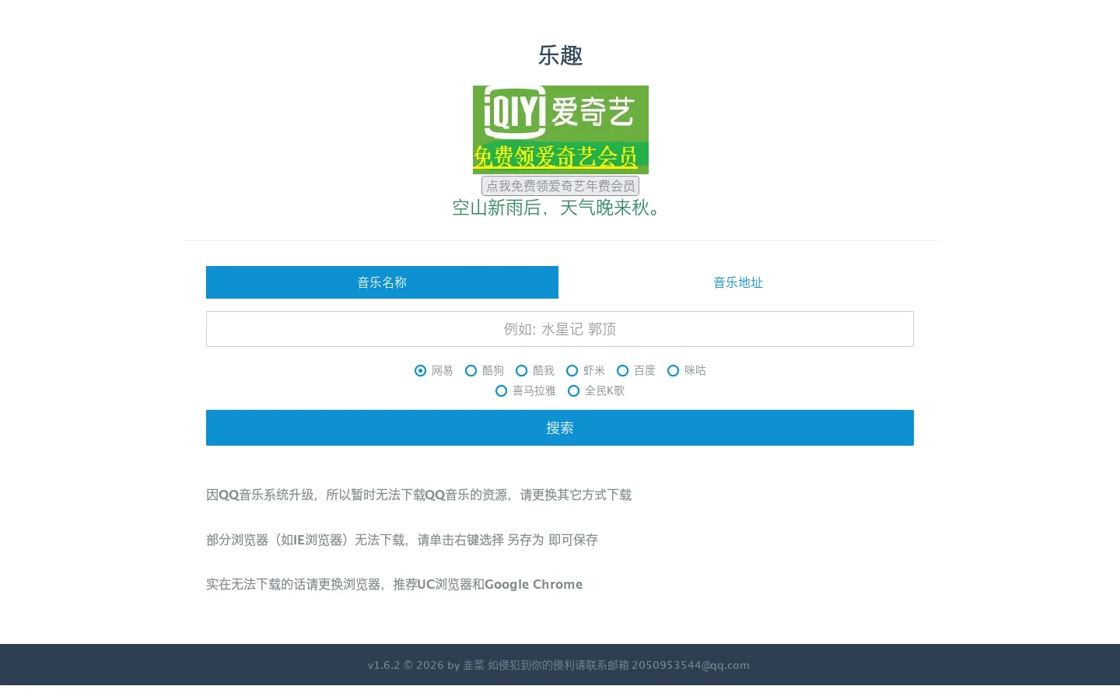Click the 乐趣 site title
Viewport: 1120px width, 700px height.
tap(560, 55)
